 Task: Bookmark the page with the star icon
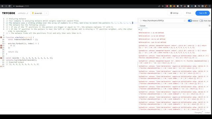click(163, 6)
